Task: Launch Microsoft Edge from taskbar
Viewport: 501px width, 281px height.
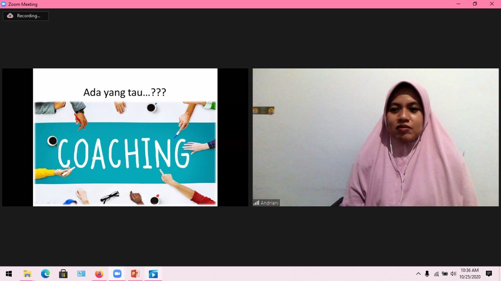Action: [x=45, y=274]
